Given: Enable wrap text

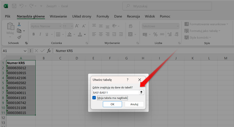Looking at the screenshot, I should point(130,26).
